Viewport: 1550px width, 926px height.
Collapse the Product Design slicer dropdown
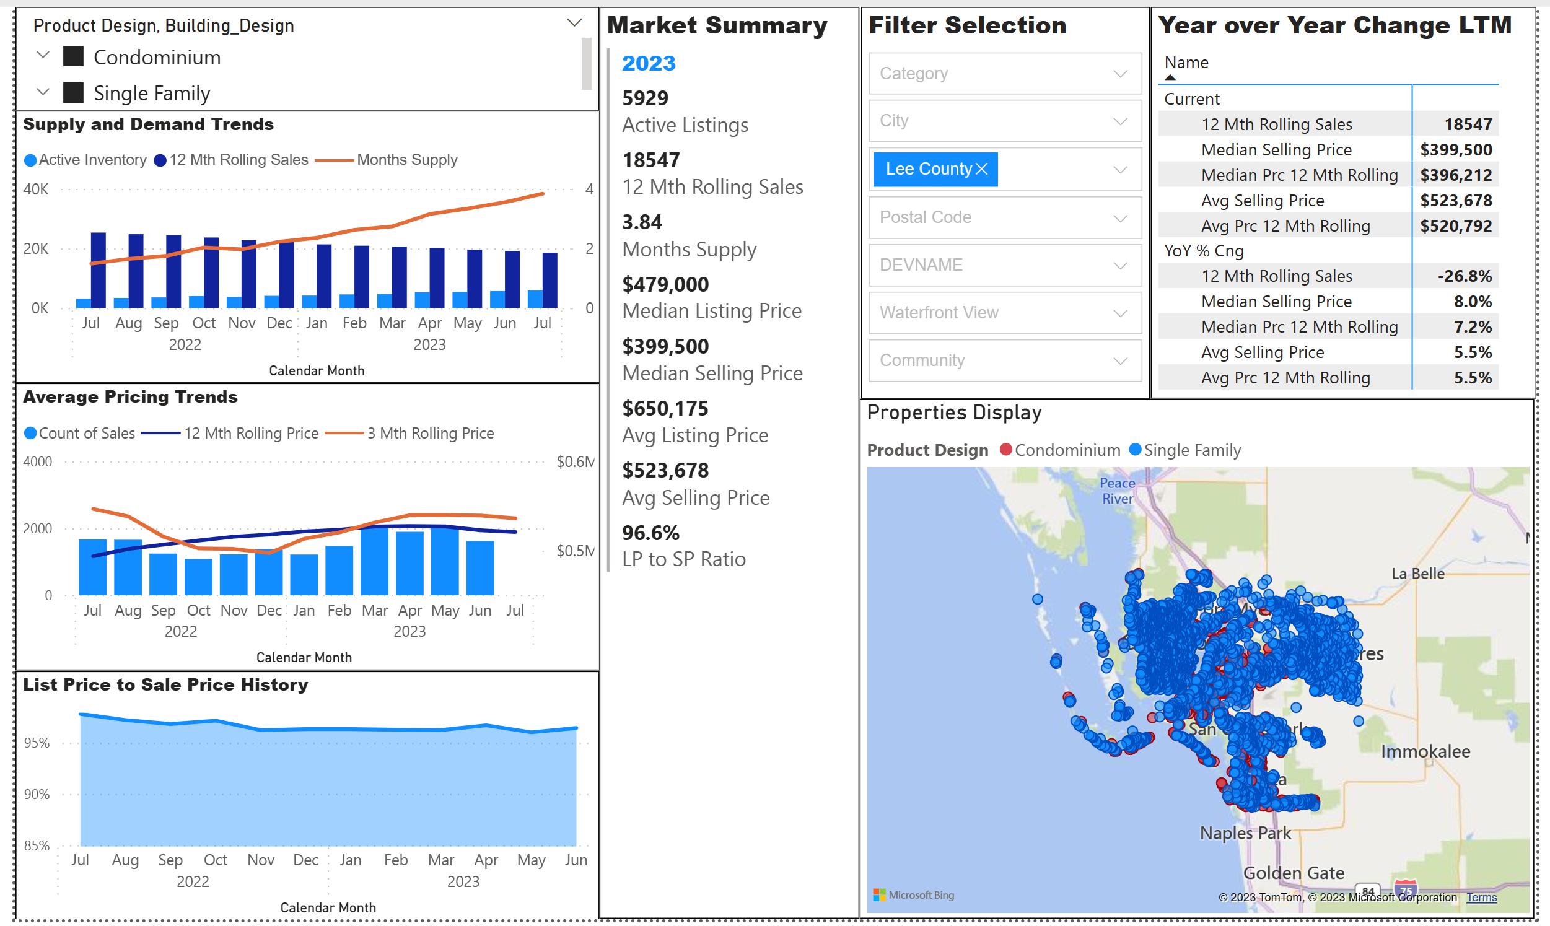[574, 23]
